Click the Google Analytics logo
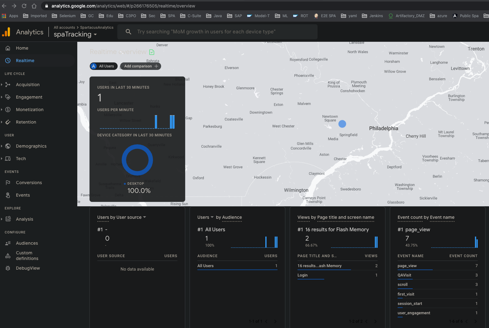Viewport: 489px width, 328px height. [x=6, y=32]
